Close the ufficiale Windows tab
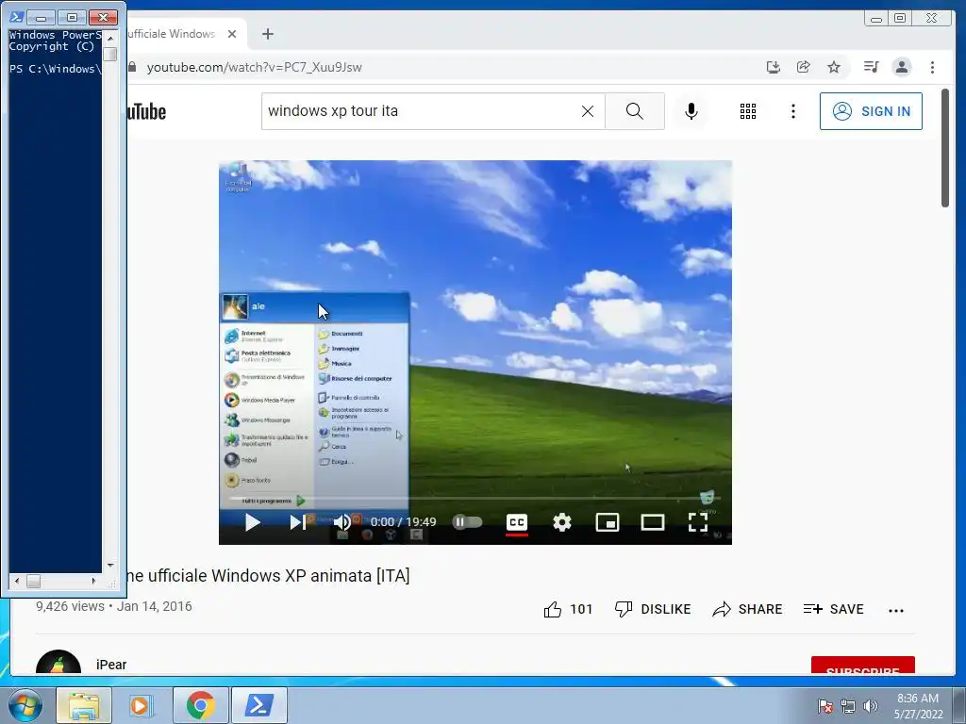966x724 pixels. click(x=232, y=34)
